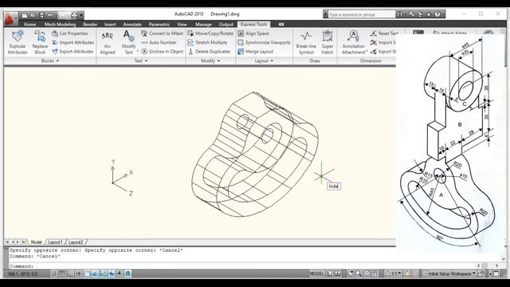Click New in the quick access toolbar
The height and width of the screenshot is (287, 510).
[x=25, y=15]
